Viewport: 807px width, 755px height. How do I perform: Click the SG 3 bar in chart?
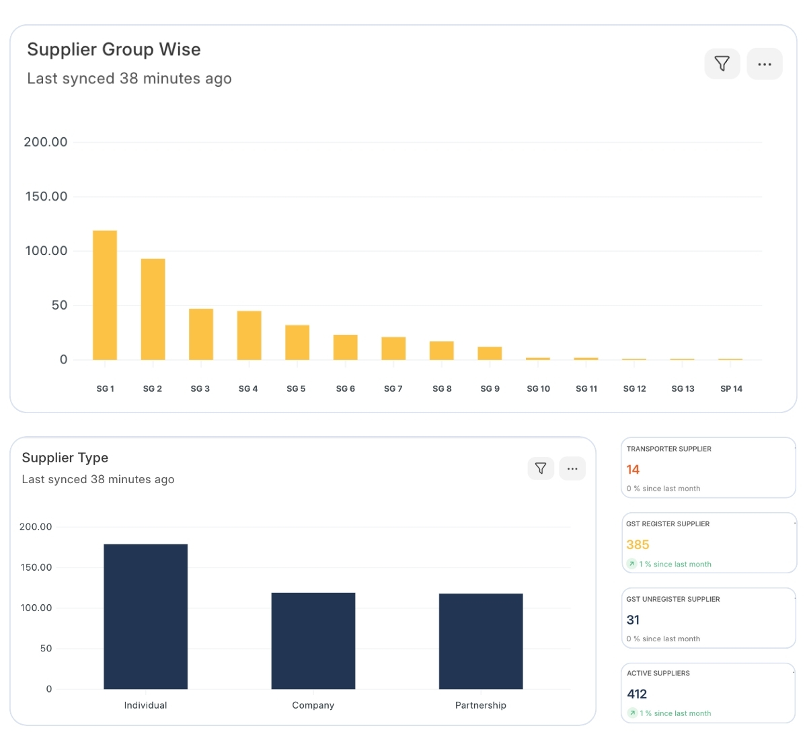(201, 334)
